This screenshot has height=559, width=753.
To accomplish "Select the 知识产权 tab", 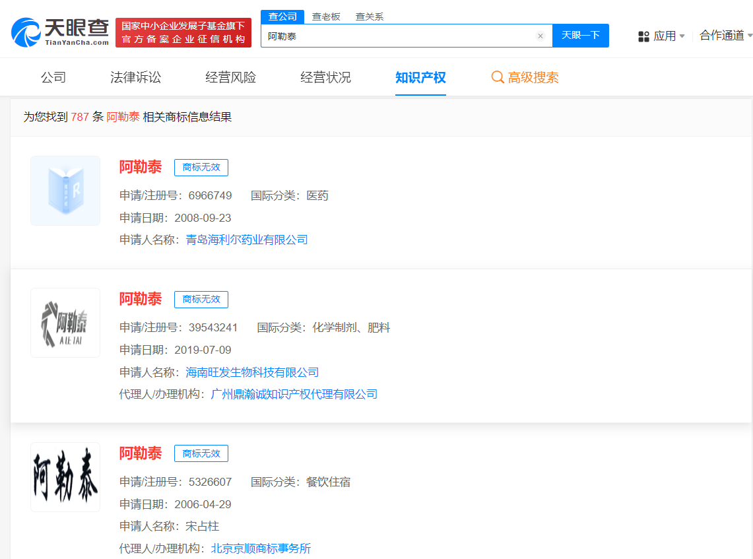I will (x=420, y=77).
